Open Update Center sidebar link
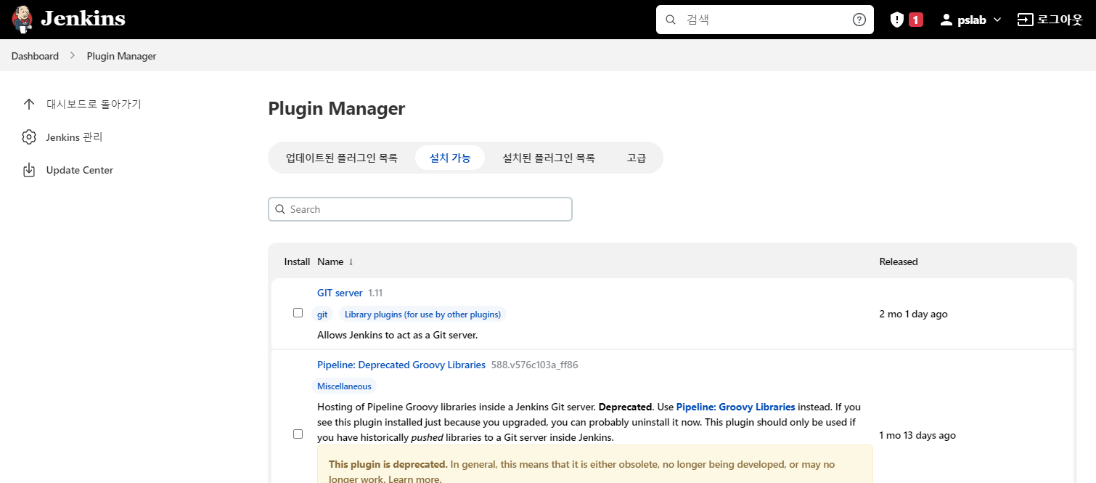1096x483 pixels. coord(80,170)
